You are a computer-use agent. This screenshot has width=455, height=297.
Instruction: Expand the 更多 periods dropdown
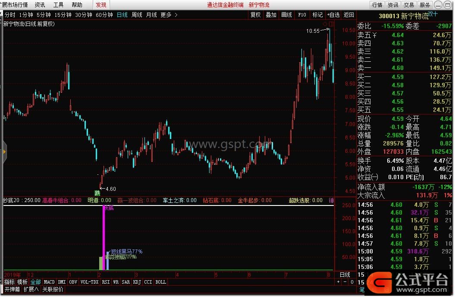[169, 15]
